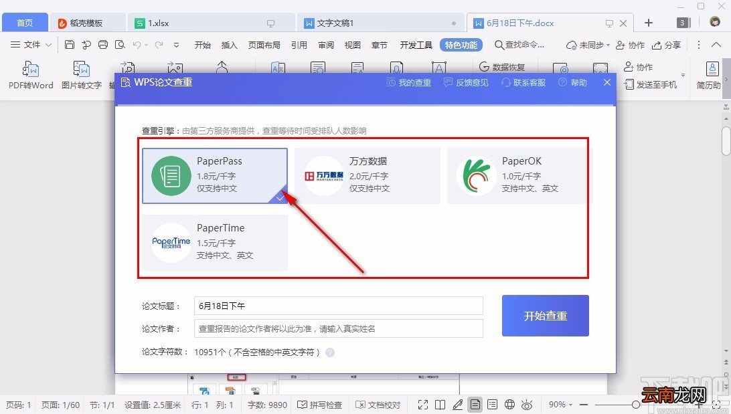Click the zoom out minus button
This screenshot has width=731, height=414.
583,405
